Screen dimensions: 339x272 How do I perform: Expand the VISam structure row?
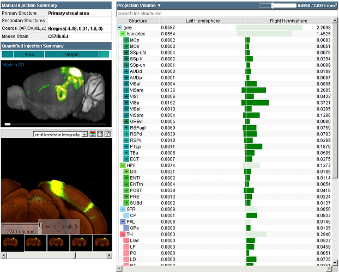[126, 90]
